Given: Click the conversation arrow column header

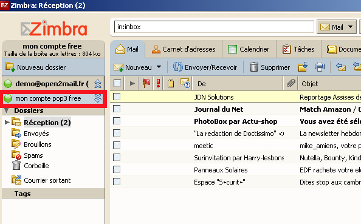Looking at the screenshot, I should (x=132, y=83).
